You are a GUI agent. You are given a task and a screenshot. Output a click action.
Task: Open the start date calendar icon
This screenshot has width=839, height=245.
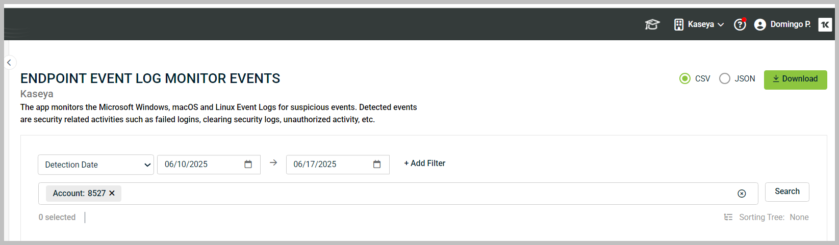(x=248, y=164)
